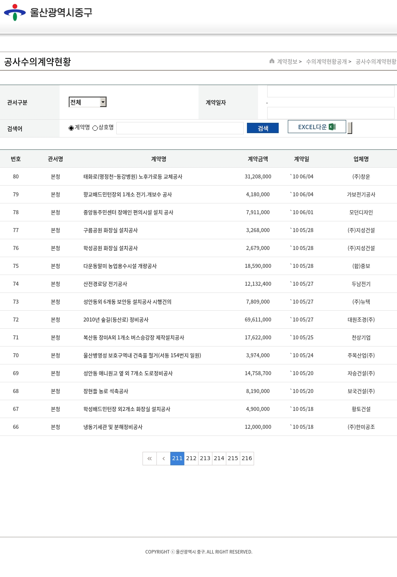This screenshot has height=577, width=397.
Task: Click the 계약금액 column header
Action: (x=258, y=159)
